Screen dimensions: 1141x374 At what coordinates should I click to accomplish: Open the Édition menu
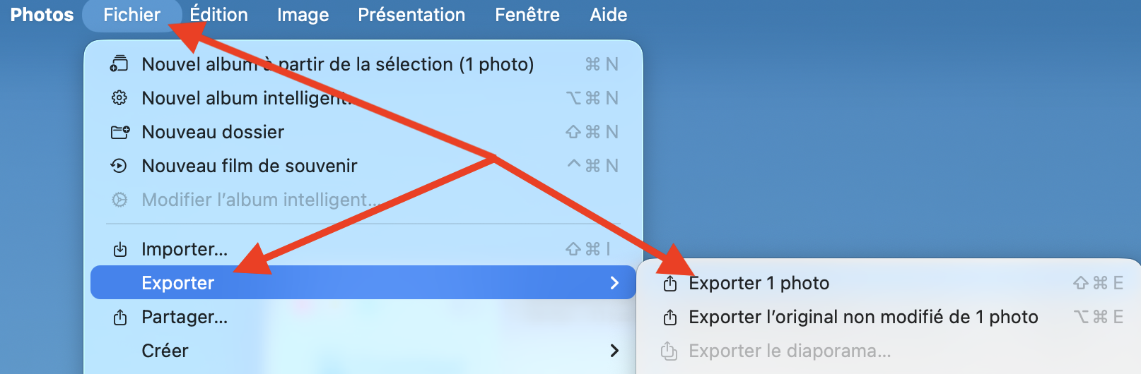(x=219, y=15)
